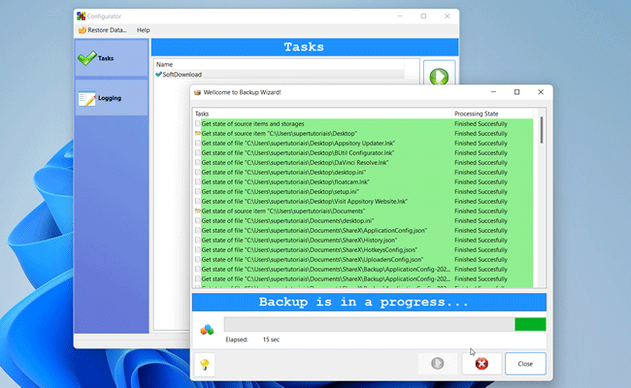
Task: Toggle checkbox for Desktop\setup.ini row
Action: [x=198, y=192]
